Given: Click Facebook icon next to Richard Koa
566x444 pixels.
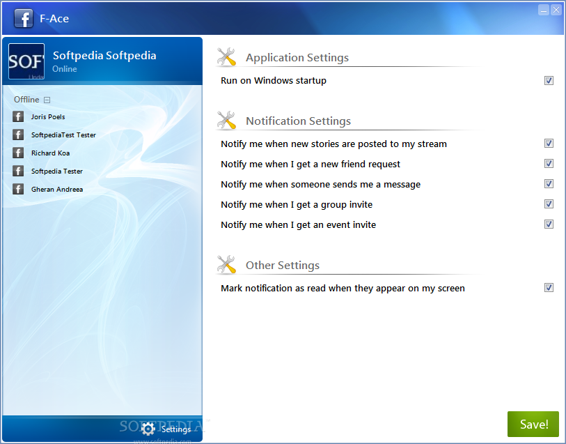Looking at the screenshot, I should (18, 153).
